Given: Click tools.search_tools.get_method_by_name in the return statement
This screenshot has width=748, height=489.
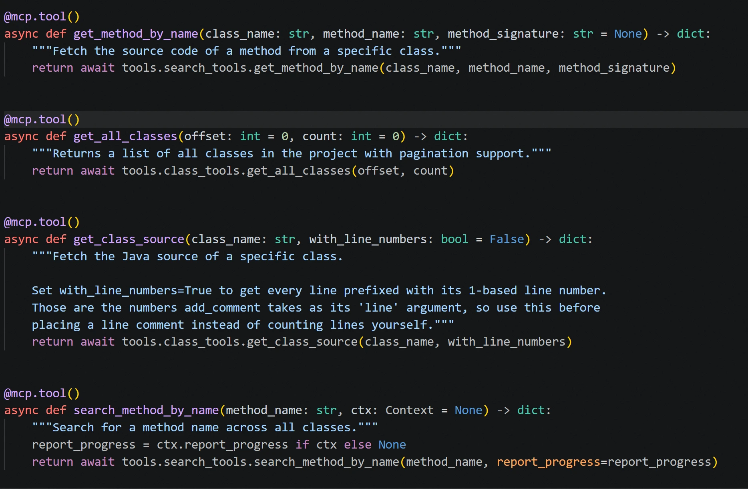Looking at the screenshot, I should [x=250, y=68].
